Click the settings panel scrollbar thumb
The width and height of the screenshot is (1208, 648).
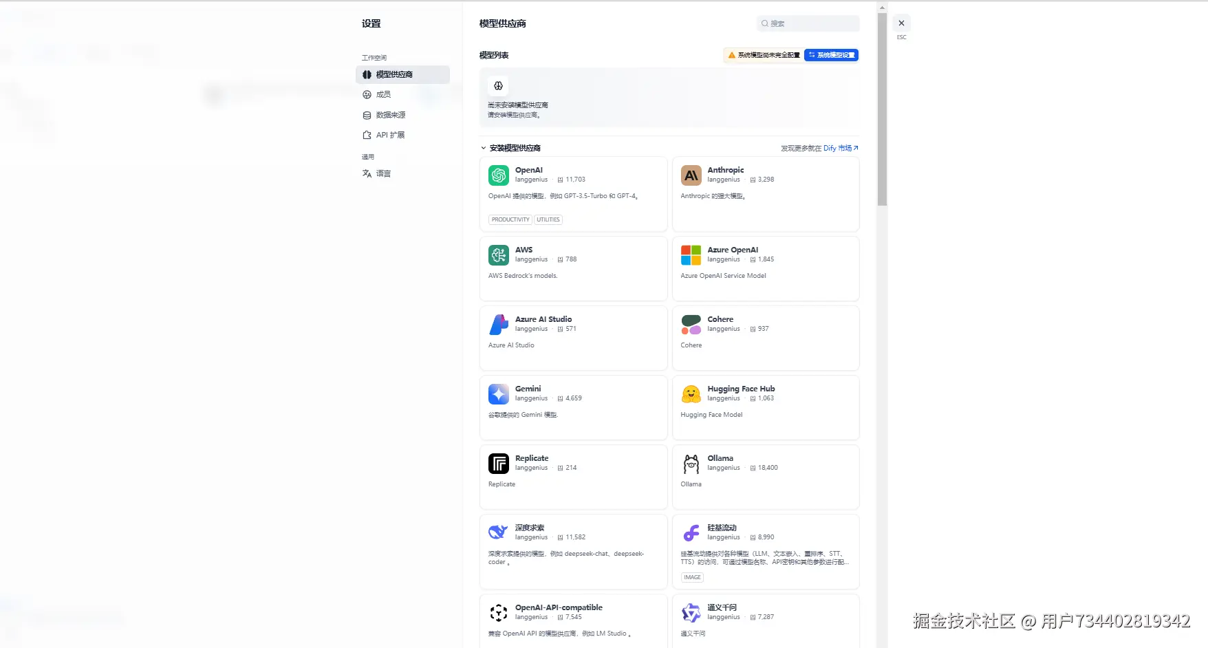[882, 109]
